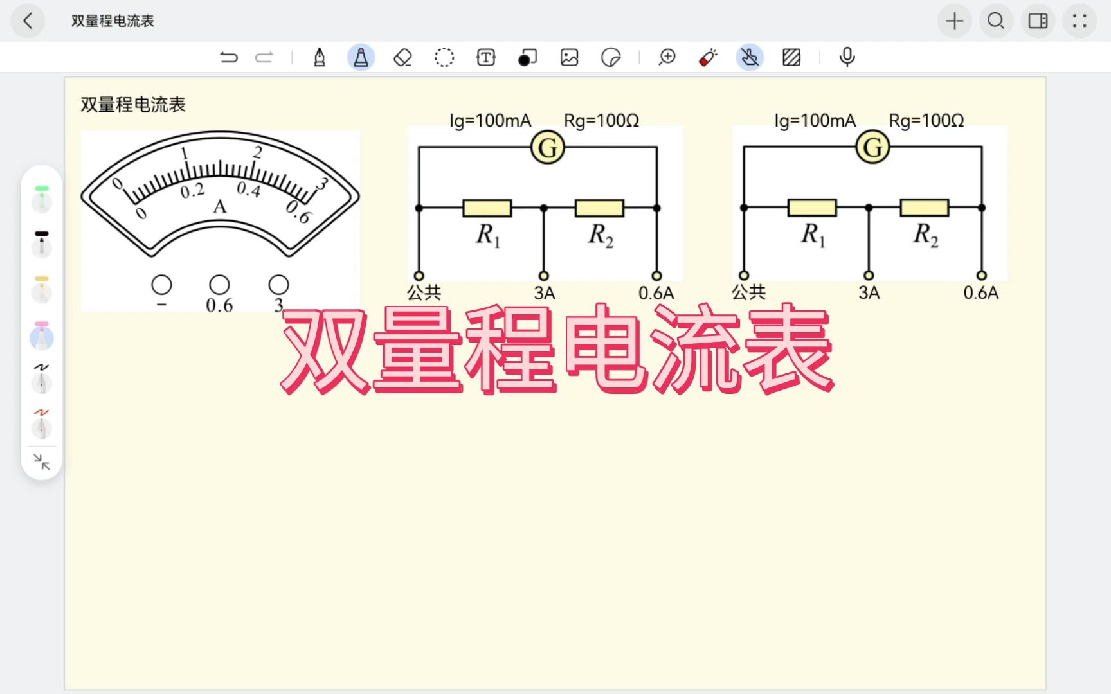The height and width of the screenshot is (694, 1111).
Task: Click the large pink 双量程电流表 title text
Action: (x=558, y=350)
